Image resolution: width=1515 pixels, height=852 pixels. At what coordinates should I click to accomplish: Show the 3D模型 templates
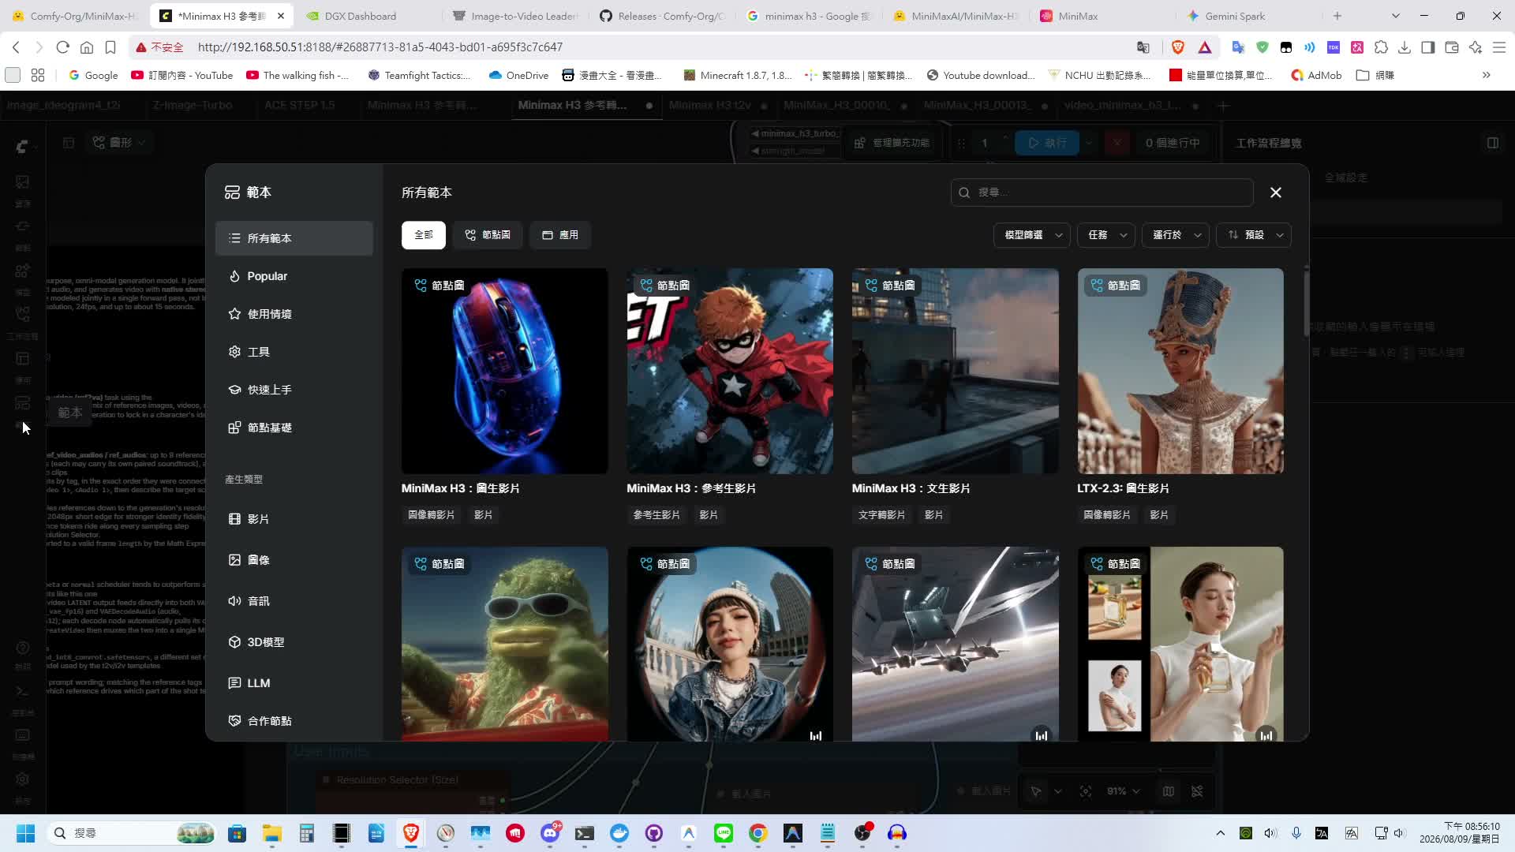(294, 642)
